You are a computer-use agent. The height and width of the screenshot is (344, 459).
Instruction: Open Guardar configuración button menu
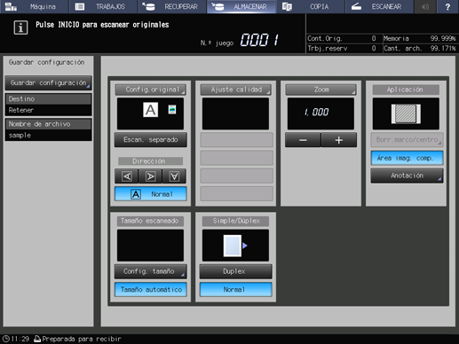pyautogui.click(x=48, y=82)
